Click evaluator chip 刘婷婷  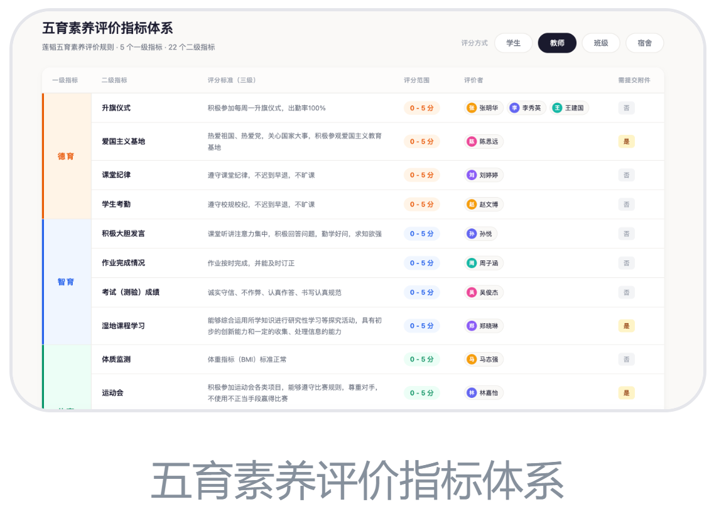pyautogui.click(x=484, y=175)
